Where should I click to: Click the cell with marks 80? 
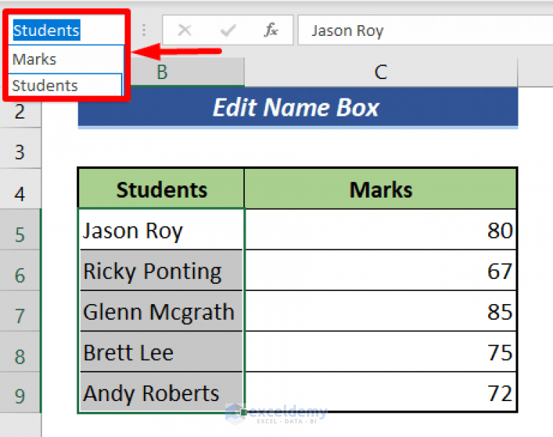(x=380, y=229)
